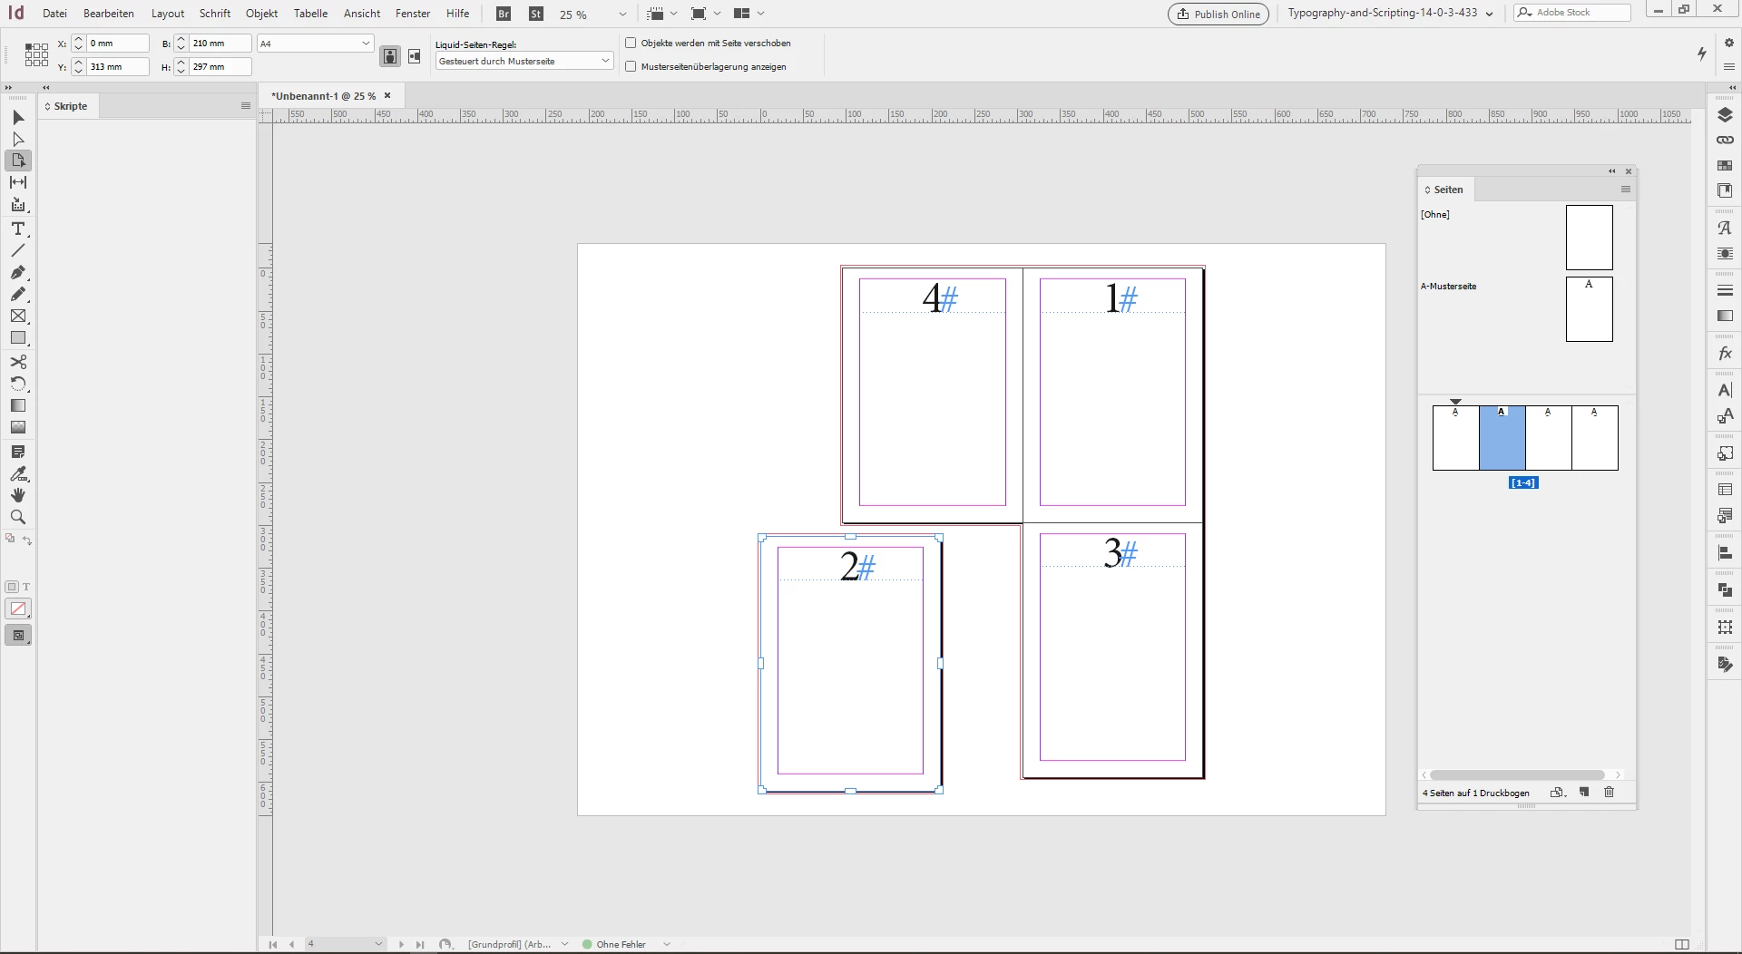Open the Skripte panel flyout menu

[x=245, y=106]
